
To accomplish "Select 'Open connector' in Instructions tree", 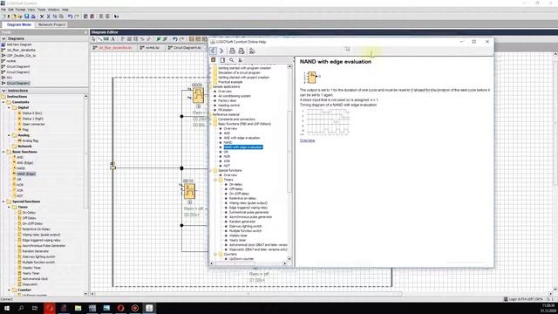I will click(x=33, y=124).
